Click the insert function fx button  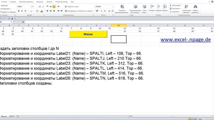pyautogui.click(x=23, y=22)
